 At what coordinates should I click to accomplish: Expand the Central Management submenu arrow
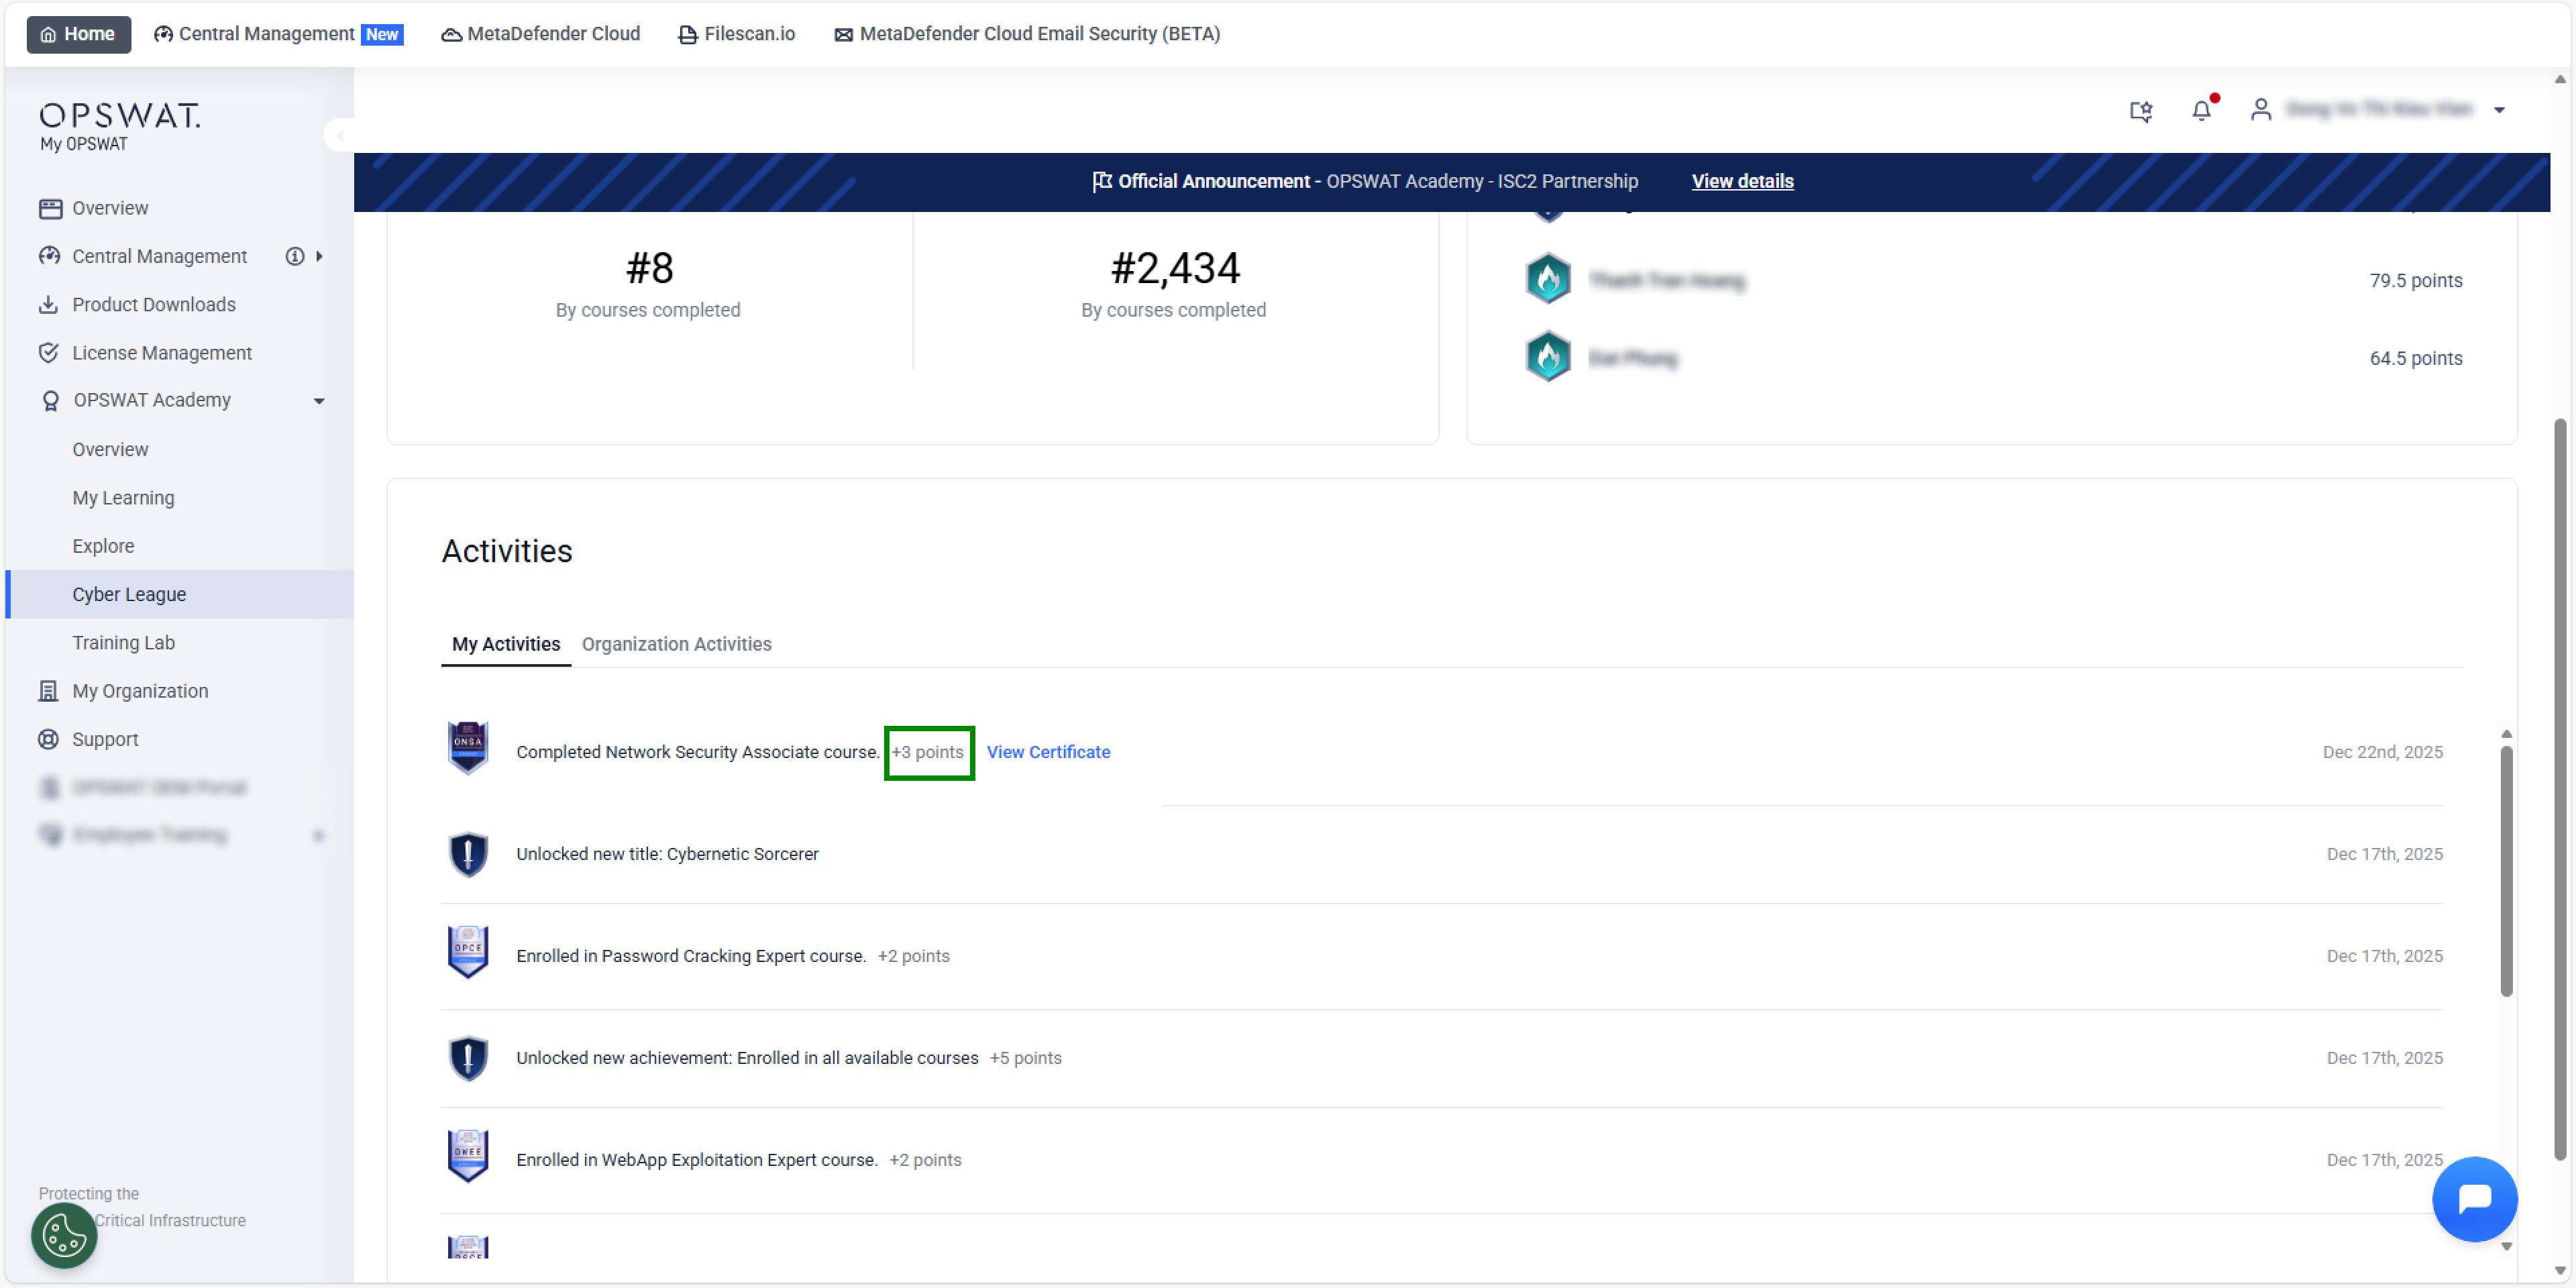(319, 256)
